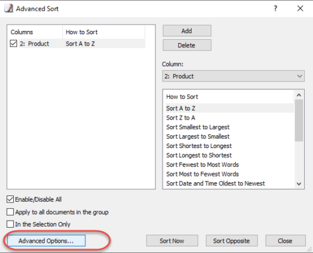313x253 pixels.
Task: Click the Delete button
Action: pos(187,45)
